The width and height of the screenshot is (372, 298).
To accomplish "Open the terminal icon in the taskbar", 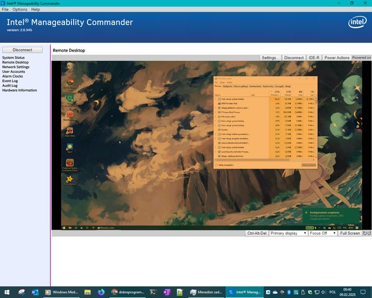I will click(153, 292).
